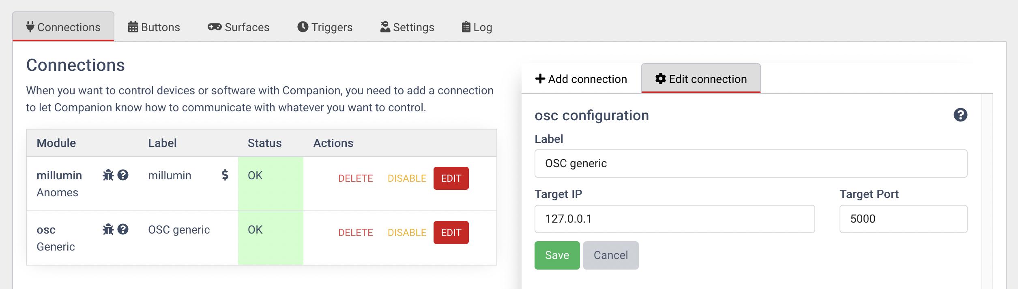Save the osc configuration
The height and width of the screenshot is (289, 1018).
[557, 255]
